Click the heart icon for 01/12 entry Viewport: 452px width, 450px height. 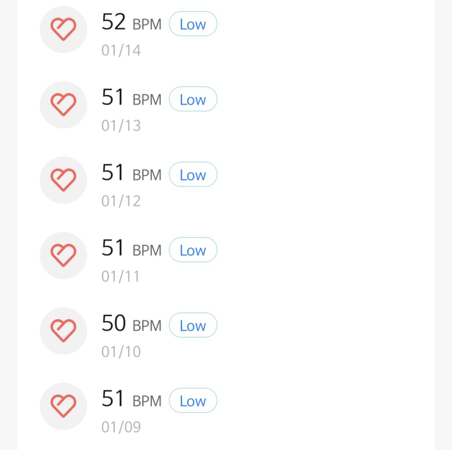coord(63,180)
